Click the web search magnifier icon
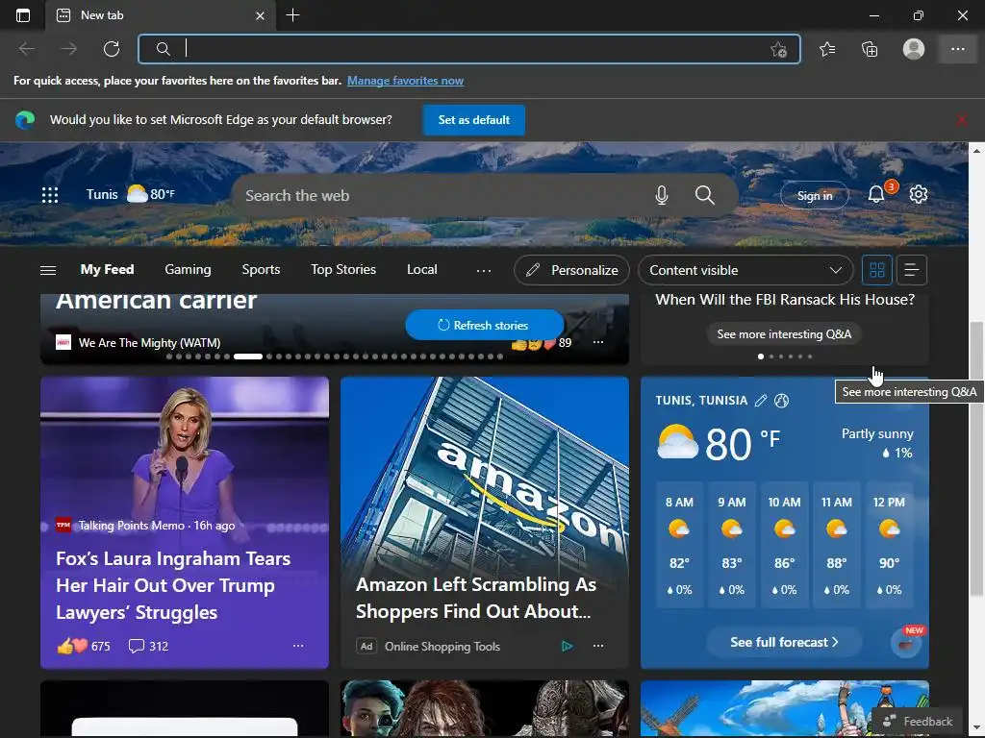The image size is (985, 738). (x=704, y=195)
